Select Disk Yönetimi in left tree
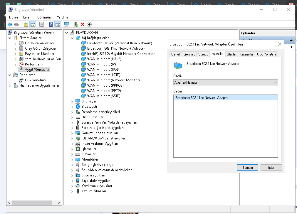This screenshot has height=214, width=297. [x=35, y=80]
